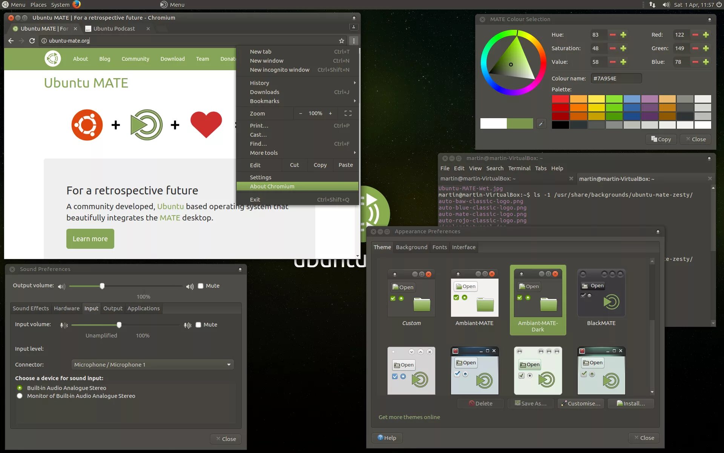Open the volume indicator in system tray
This screenshot has width=724, height=453.
tap(666, 5)
